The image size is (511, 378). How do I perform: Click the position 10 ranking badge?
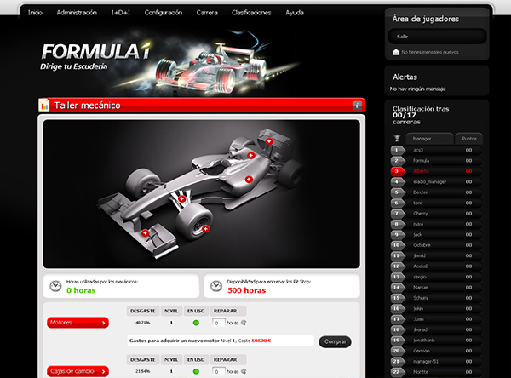tap(398, 245)
